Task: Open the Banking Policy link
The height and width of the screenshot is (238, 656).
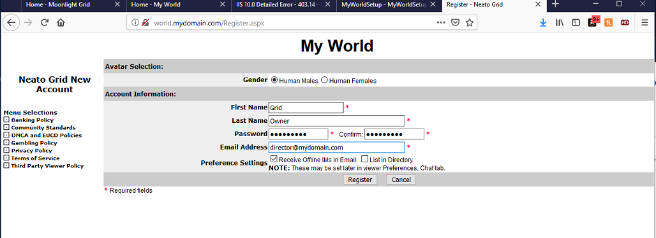Action: coord(32,120)
